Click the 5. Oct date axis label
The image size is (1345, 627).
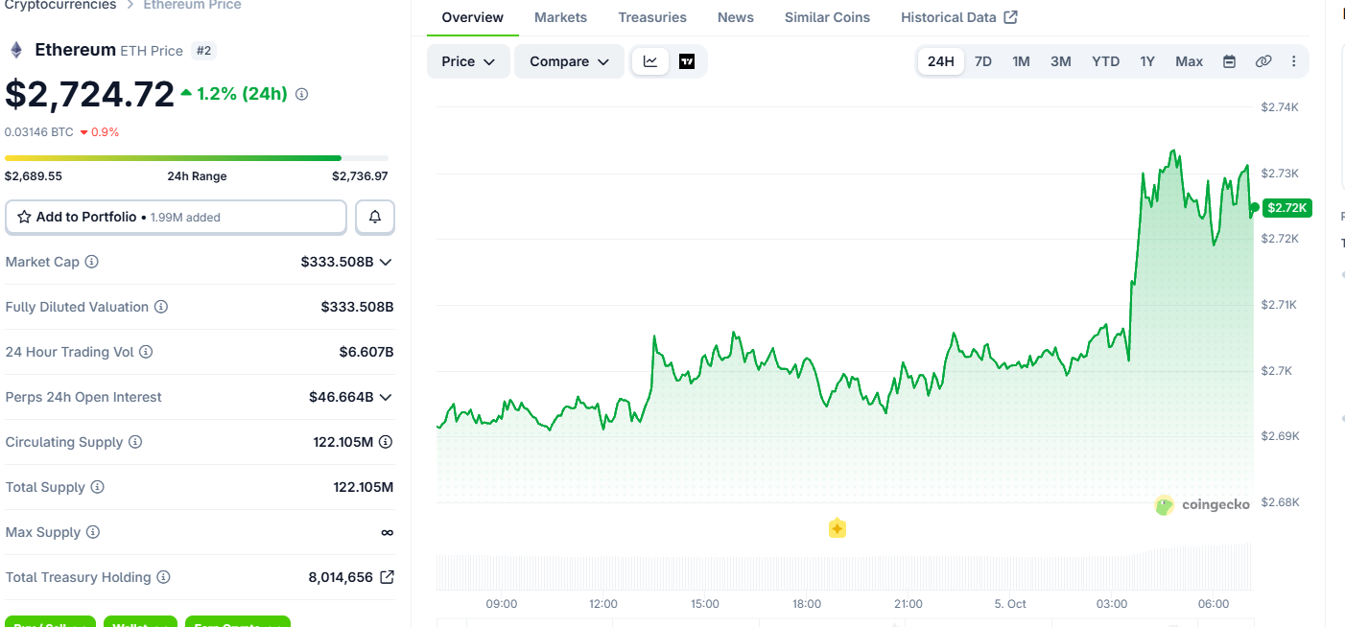point(1010,604)
